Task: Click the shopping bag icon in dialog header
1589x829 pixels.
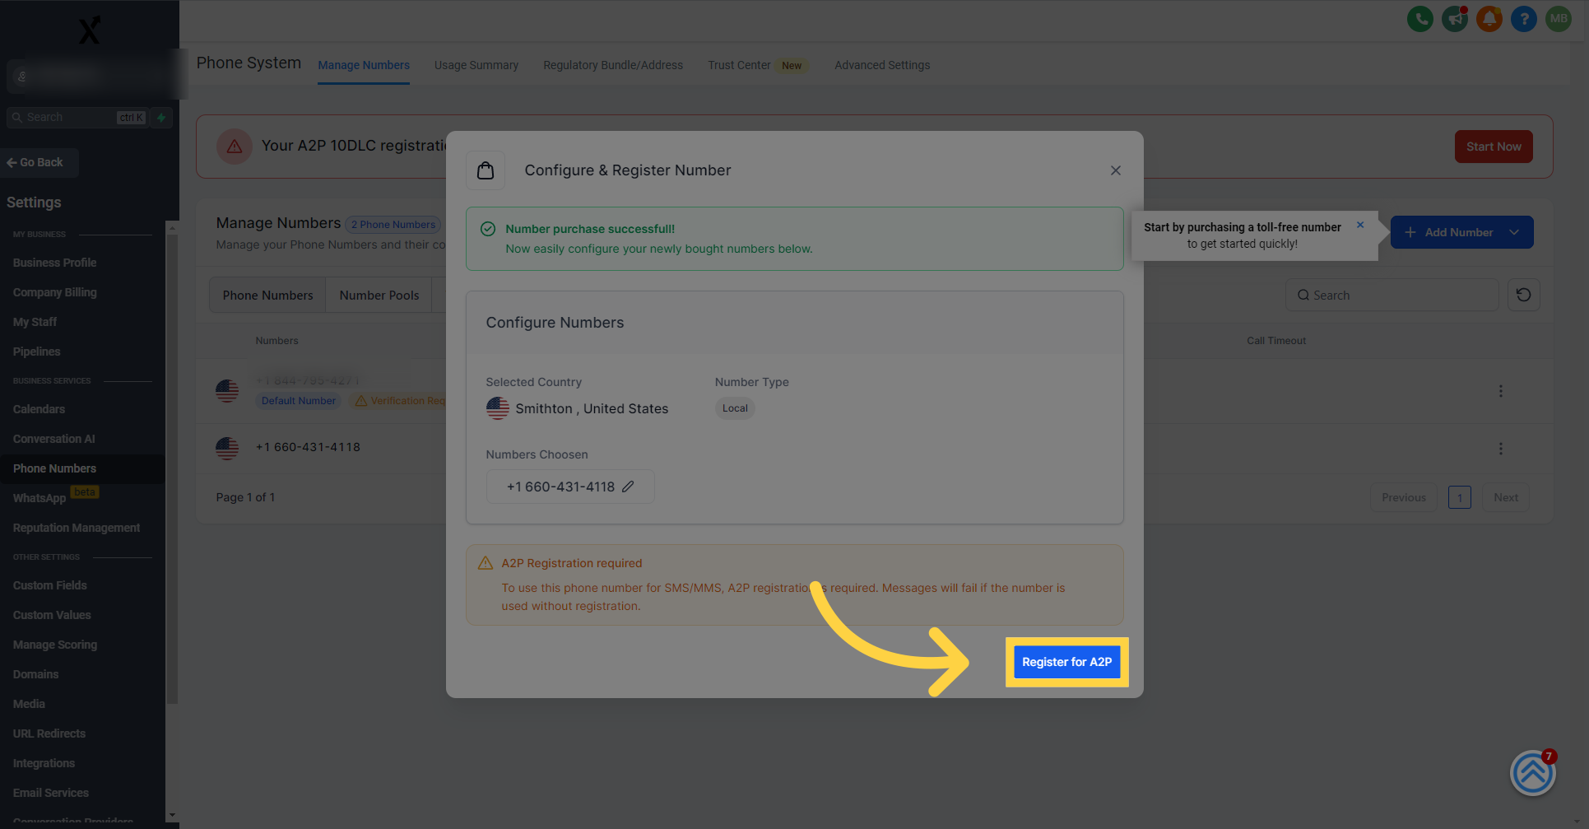Action: [x=486, y=170]
